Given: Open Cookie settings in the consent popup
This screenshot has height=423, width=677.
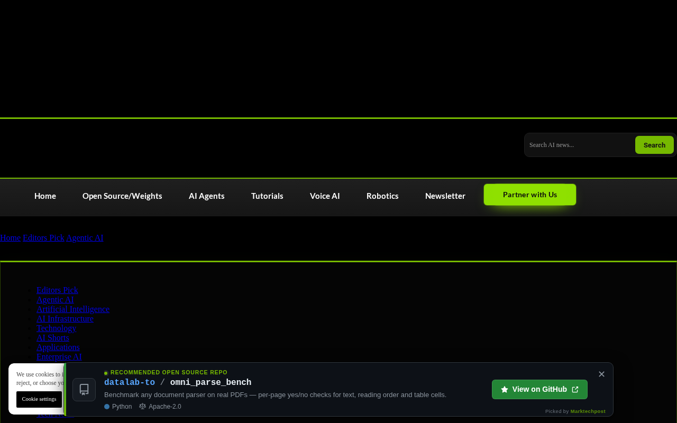Looking at the screenshot, I should point(39,399).
